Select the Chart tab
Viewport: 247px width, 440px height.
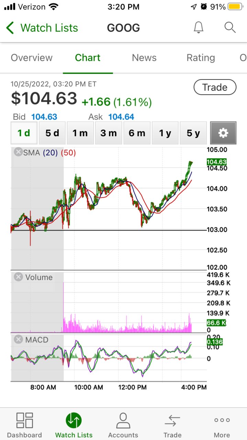pos(88,58)
